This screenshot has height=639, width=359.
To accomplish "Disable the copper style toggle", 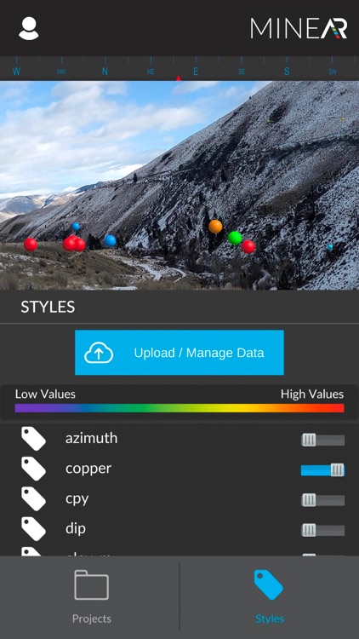I will click(322, 469).
